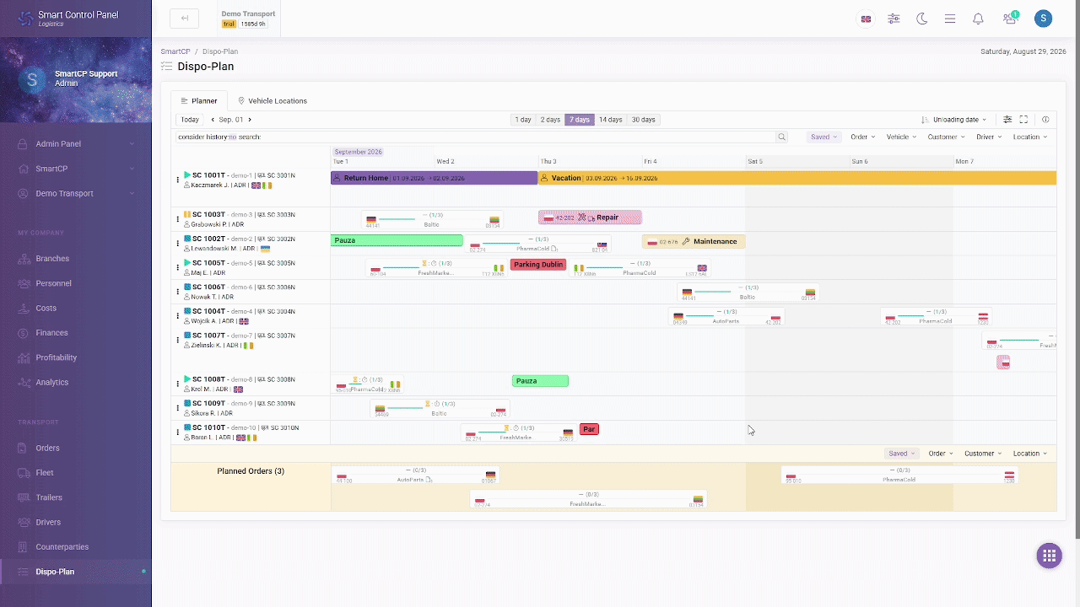Open the language flag selector
This screenshot has width=1080, height=607.
coord(866,19)
